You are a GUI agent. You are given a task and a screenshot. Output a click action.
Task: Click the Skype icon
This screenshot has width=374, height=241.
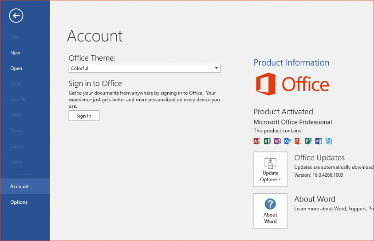tap(329, 141)
